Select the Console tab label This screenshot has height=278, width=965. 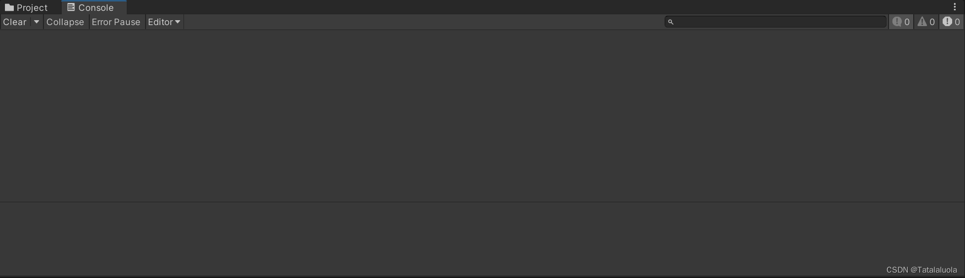[96, 8]
